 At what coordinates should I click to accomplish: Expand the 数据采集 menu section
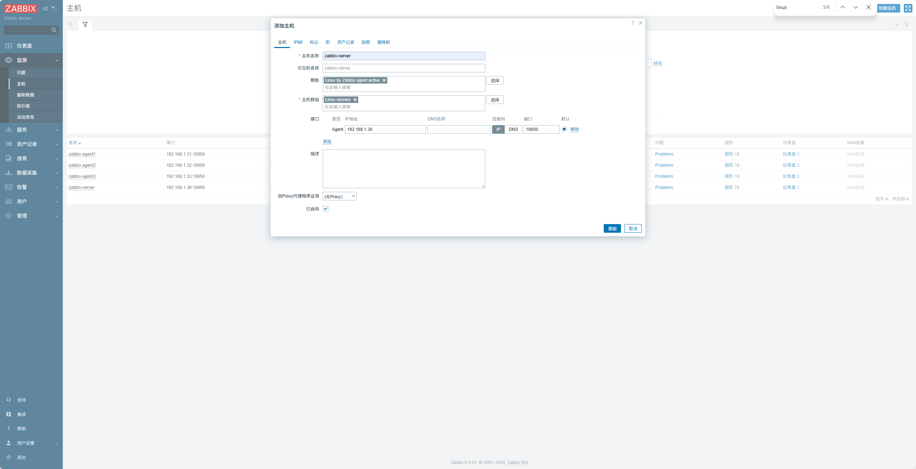57,173
